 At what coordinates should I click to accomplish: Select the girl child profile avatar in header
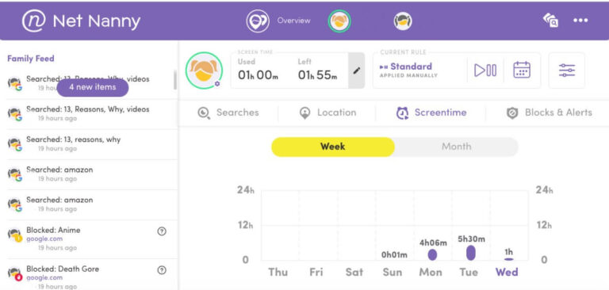click(x=339, y=21)
